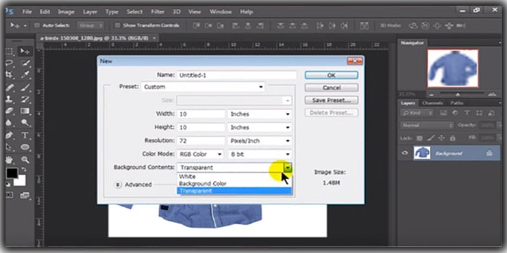Select the Horizontal Type tool
Viewport: 507px width, 253px height.
click(25, 135)
